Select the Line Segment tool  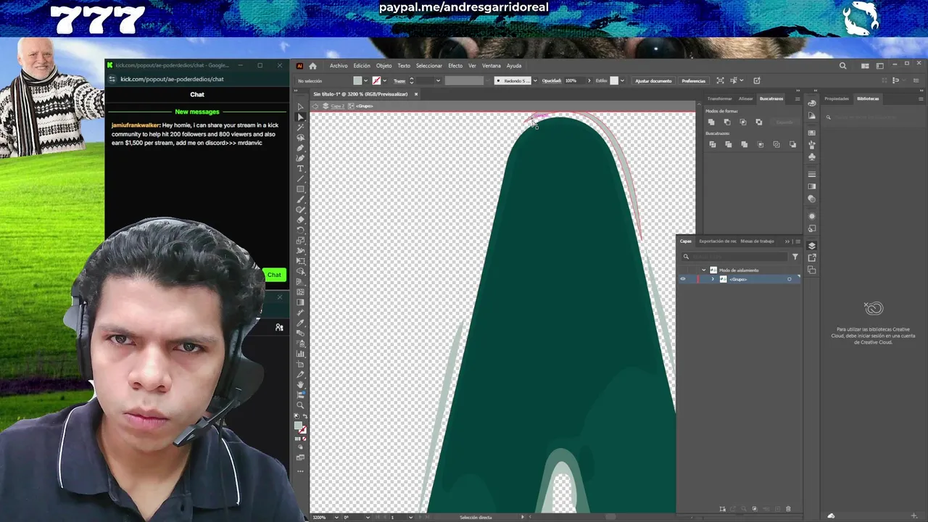click(x=301, y=179)
